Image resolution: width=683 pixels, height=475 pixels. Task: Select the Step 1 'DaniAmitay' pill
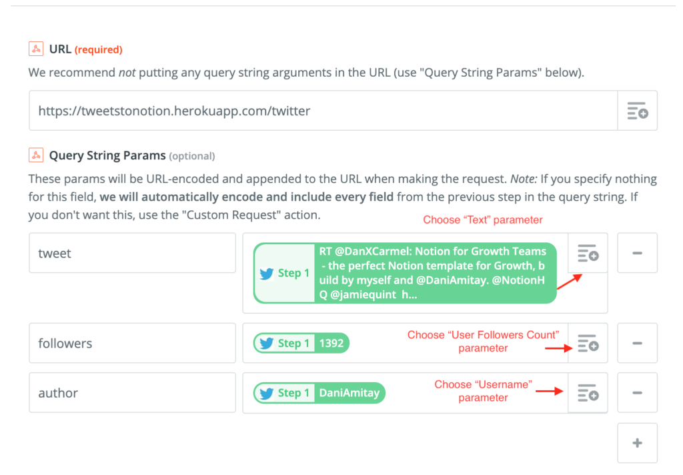click(319, 393)
